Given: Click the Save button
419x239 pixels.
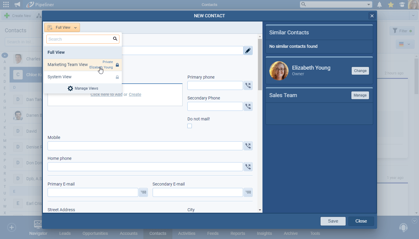Looking at the screenshot, I should 333,221.
